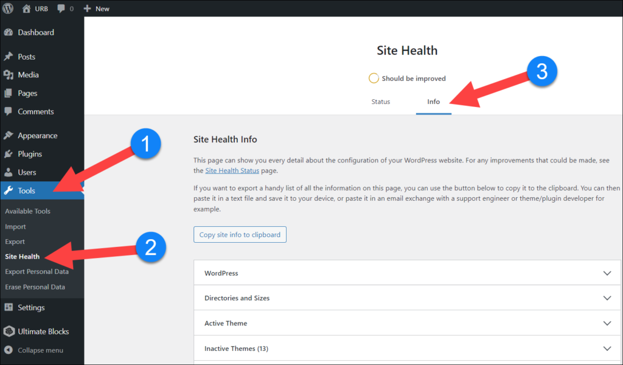Viewport: 623px width, 365px height.
Task: Click the Site Health page title
Action: 407,50
